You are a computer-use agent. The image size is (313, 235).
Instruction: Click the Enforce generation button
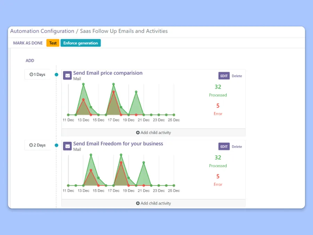point(80,43)
